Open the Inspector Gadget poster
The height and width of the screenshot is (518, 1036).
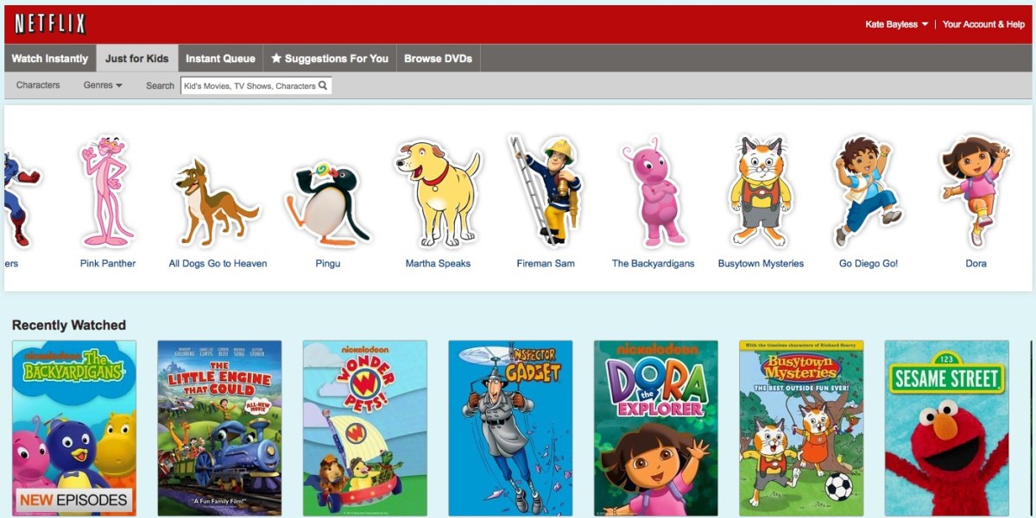[x=510, y=428]
